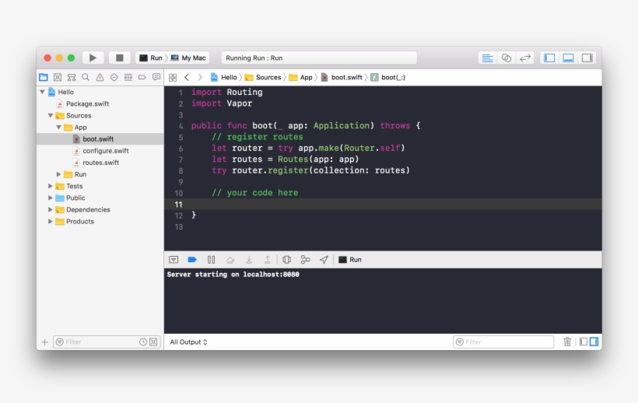
Task: Select the Tests folder row
Action: pyautogui.click(x=100, y=186)
